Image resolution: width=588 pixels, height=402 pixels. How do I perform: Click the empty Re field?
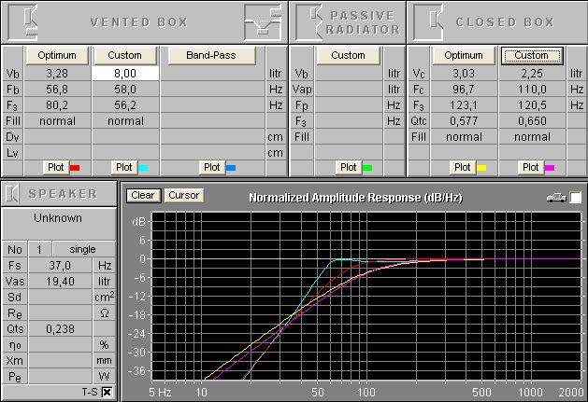click(x=60, y=313)
